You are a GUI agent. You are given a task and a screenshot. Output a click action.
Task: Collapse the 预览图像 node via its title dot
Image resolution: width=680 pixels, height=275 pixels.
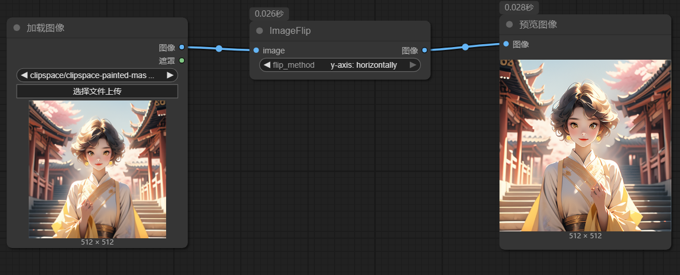509,25
